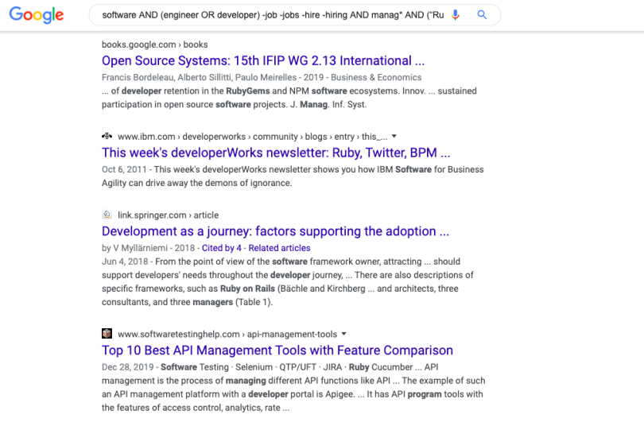Screen dimensions: 644x430
Task: Click the Google logo
Action: (x=37, y=15)
